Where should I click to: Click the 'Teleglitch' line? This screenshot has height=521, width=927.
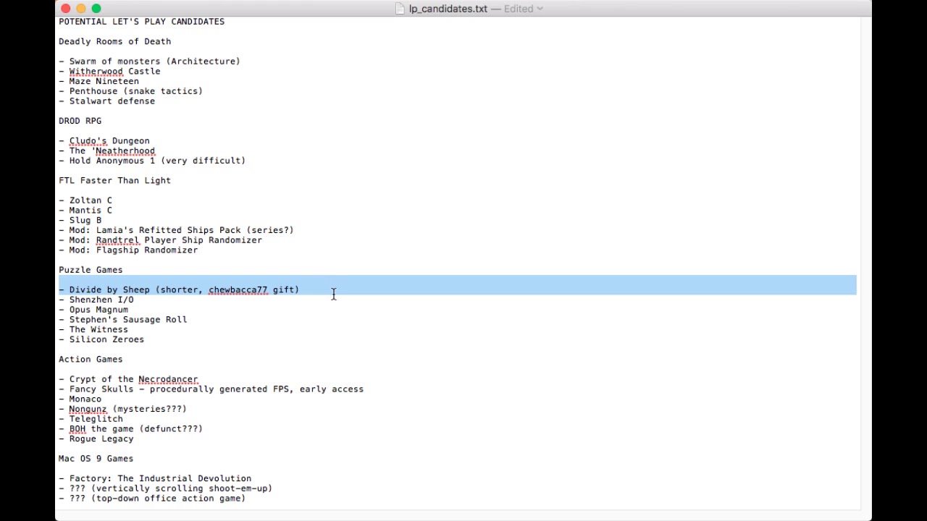point(91,419)
